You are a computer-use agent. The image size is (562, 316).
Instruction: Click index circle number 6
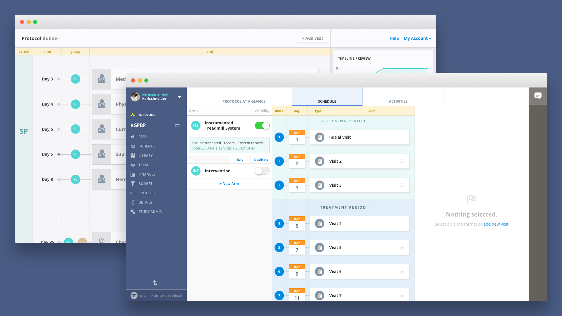(279, 272)
